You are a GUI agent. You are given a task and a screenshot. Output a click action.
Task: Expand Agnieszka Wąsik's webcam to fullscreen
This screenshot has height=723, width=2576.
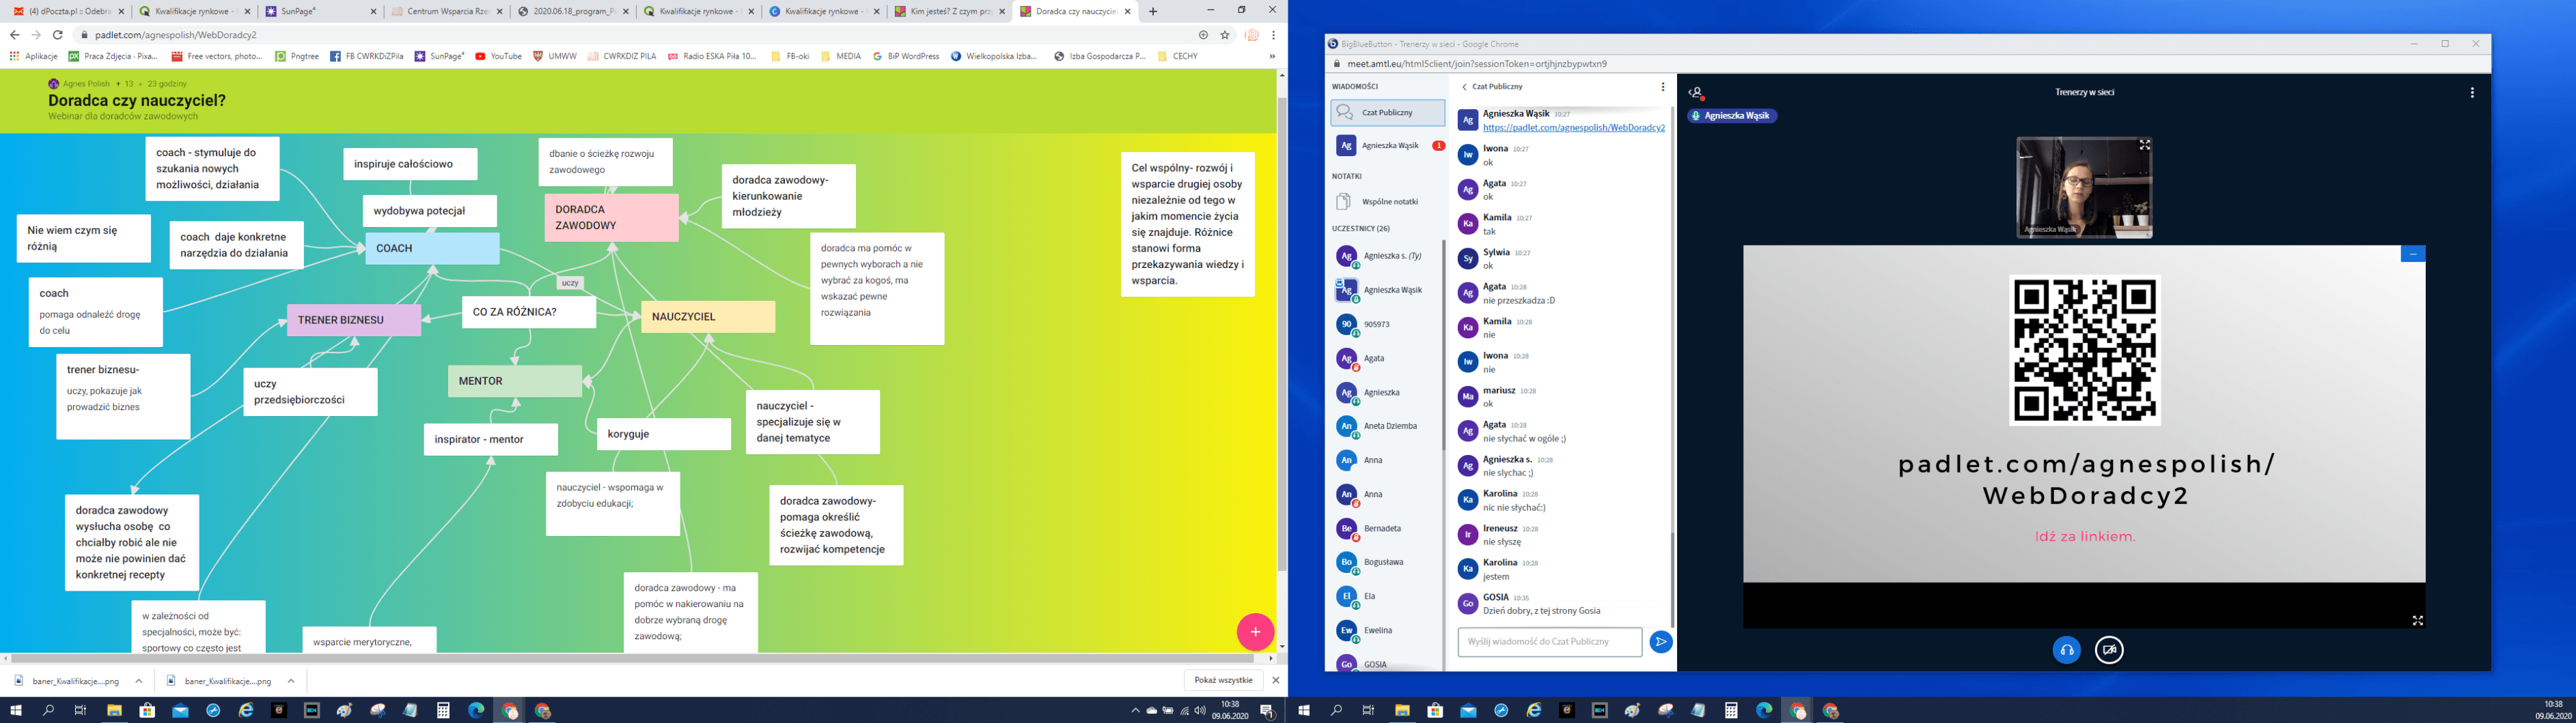2144,145
